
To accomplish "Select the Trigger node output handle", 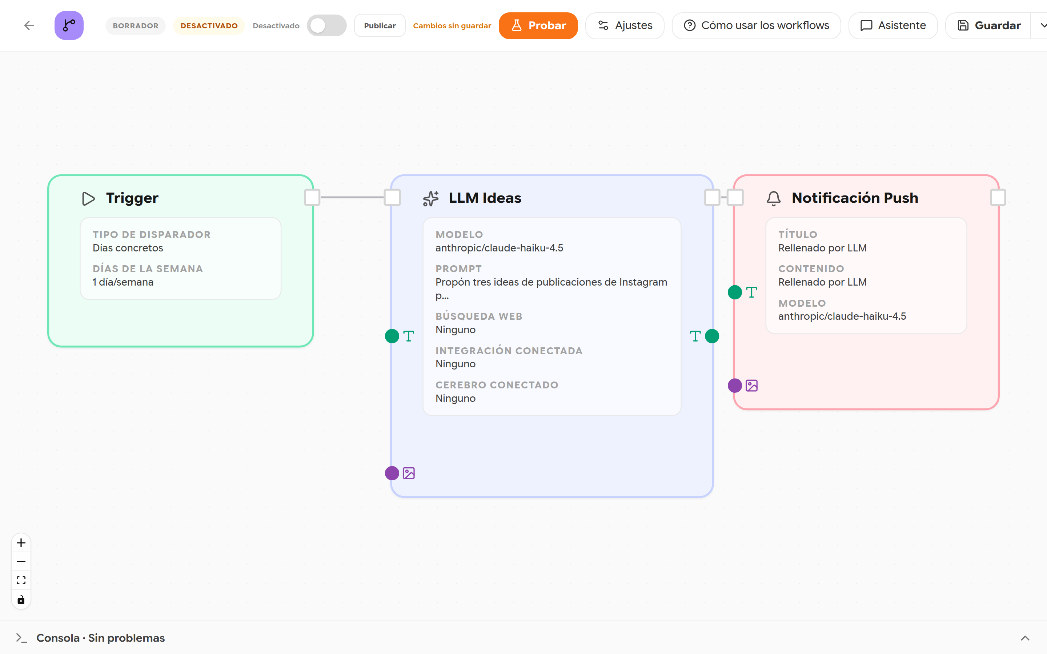I will [x=312, y=197].
